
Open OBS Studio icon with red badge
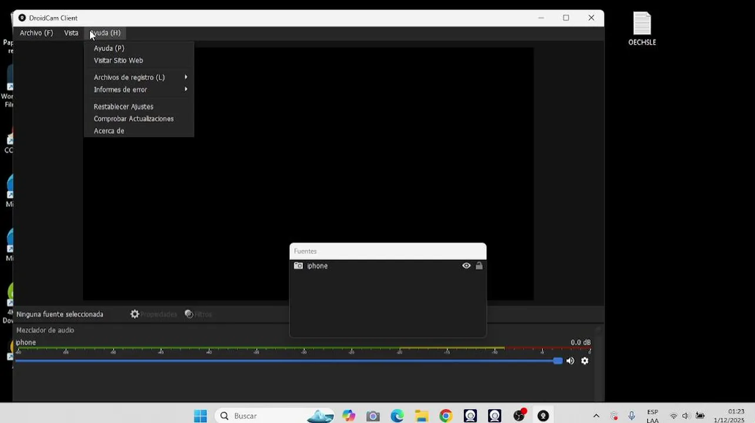519,416
